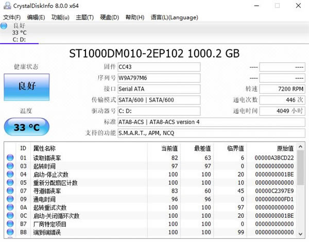The width and height of the screenshot is (309, 242).
Task: Click the status orb for row 0A 起转重试次数
Action: (10, 208)
